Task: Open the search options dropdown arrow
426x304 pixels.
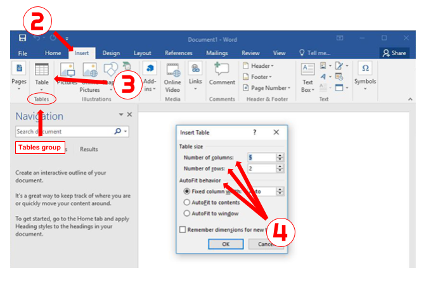Action: tap(126, 131)
